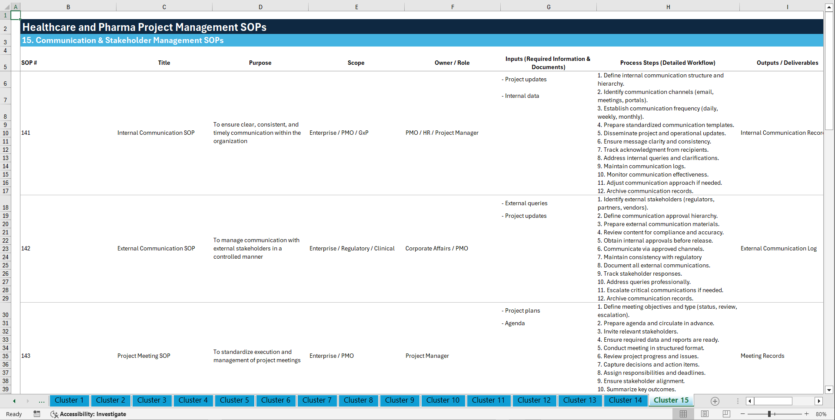Viewport: 835px width, 420px height.
Task: Click the 80% zoom level indicator
Action: click(821, 414)
